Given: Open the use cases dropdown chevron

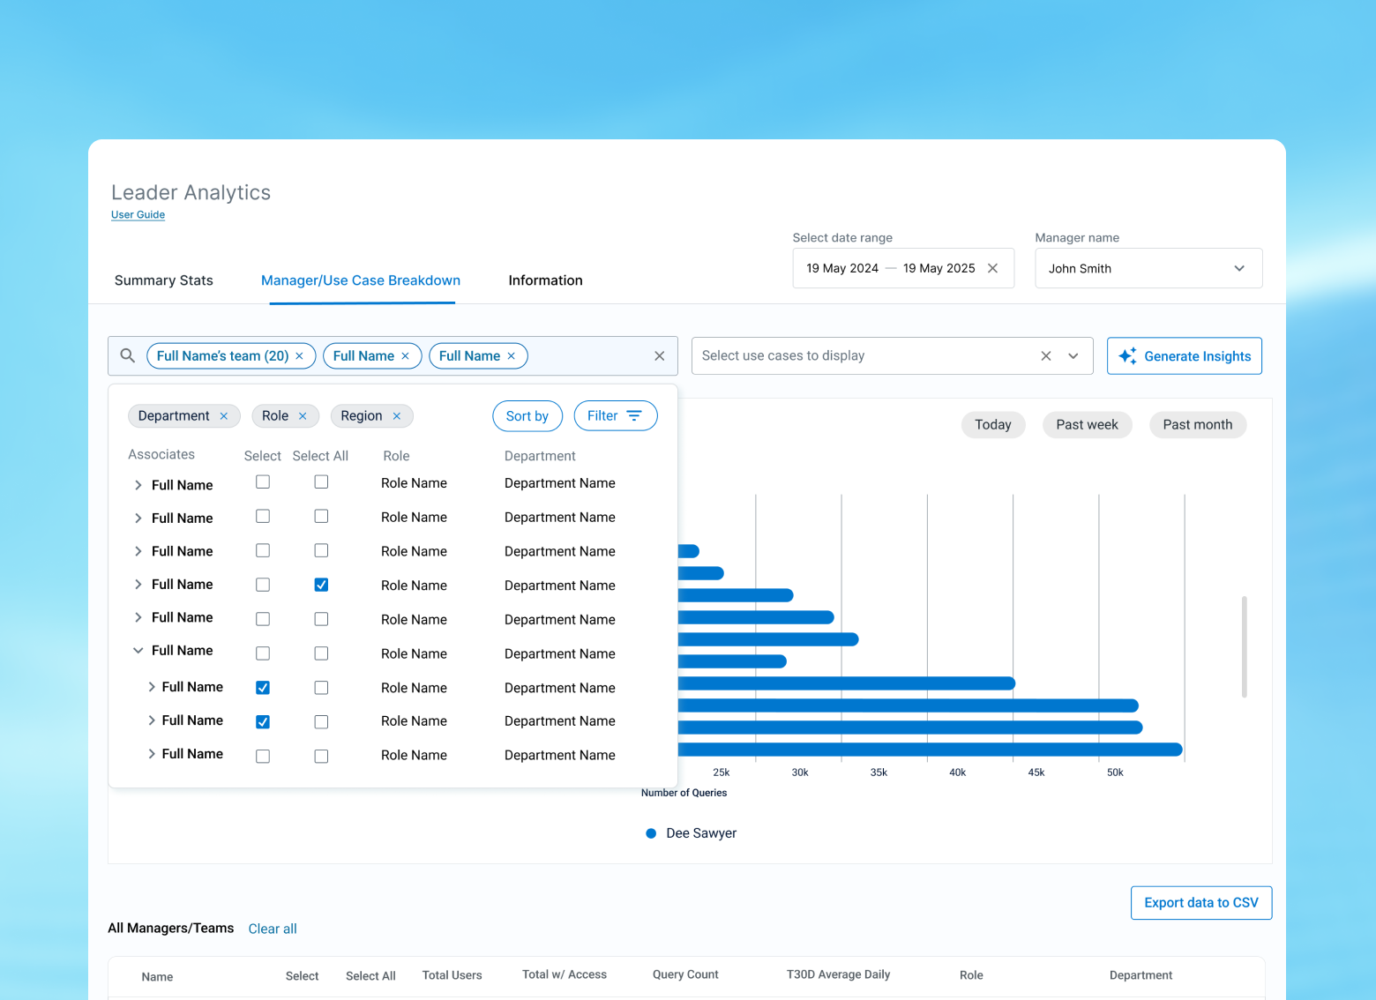Looking at the screenshot, I should pos(1073,356).
